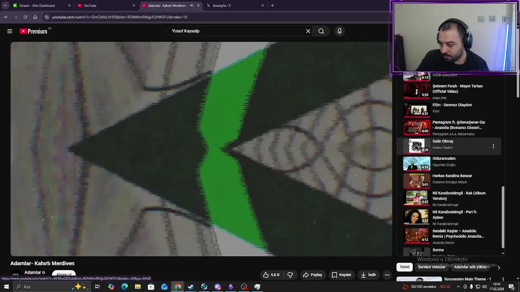Screen dimensions: 520x292
Task: Reload the YouTube page
Action: click(25, 17)
